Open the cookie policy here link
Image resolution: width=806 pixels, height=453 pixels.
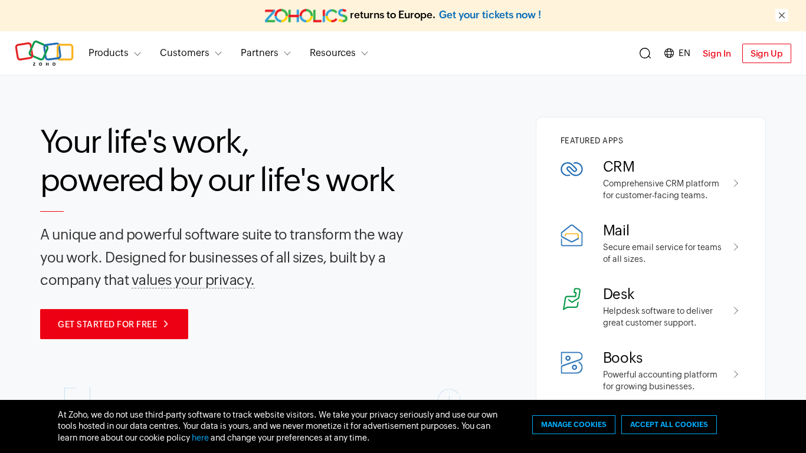click(200, 438)
